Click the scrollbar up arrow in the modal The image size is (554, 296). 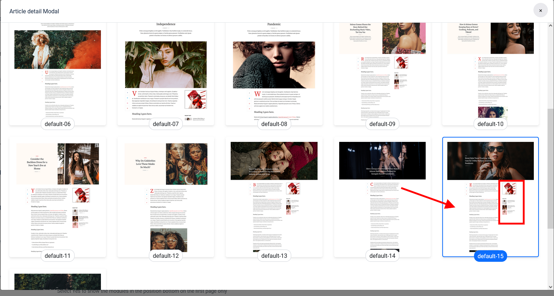pos(550,26)
